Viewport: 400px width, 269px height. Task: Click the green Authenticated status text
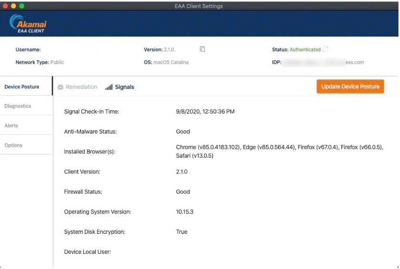pyautogui.click(x=305, y=49)
